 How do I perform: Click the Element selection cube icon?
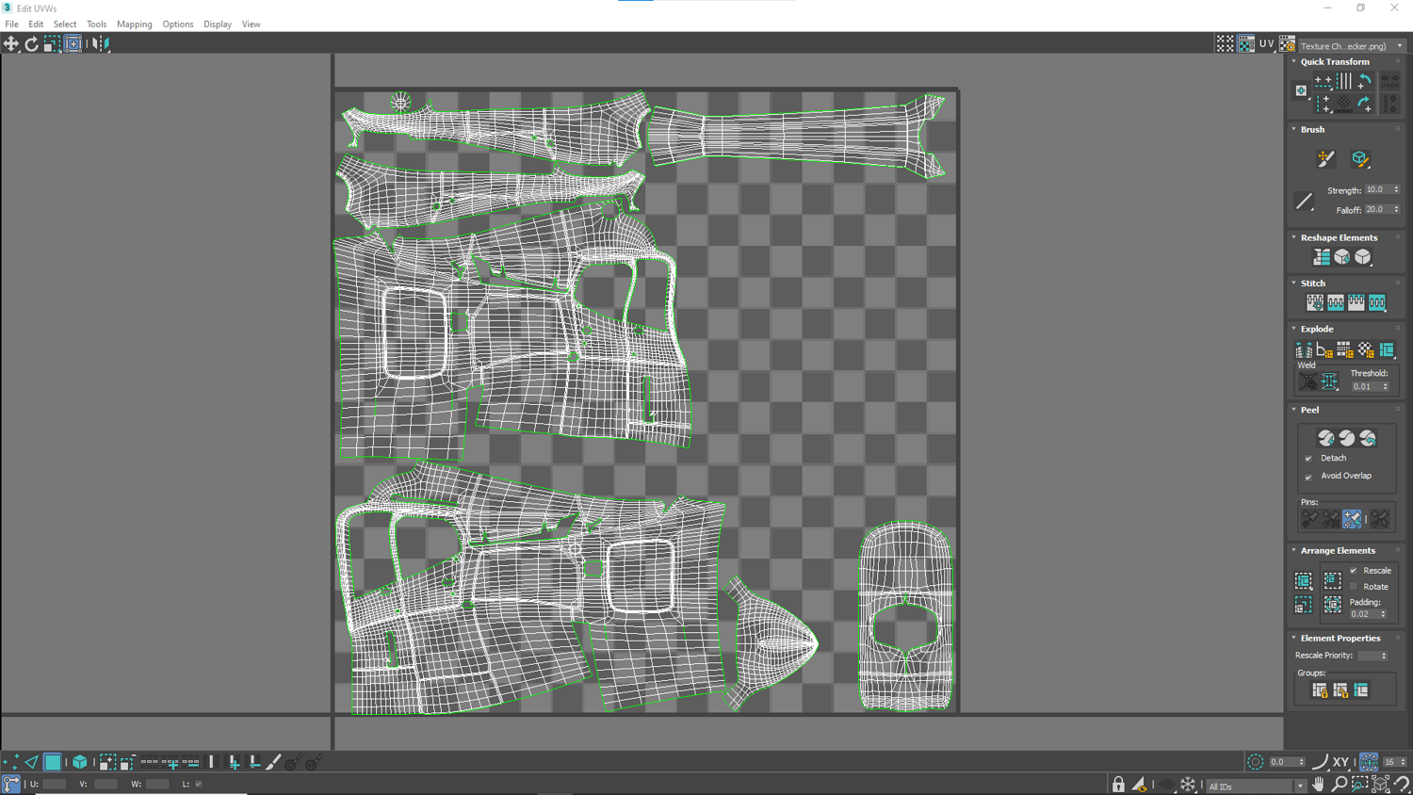pyautogui.click(x=80, y=762)
